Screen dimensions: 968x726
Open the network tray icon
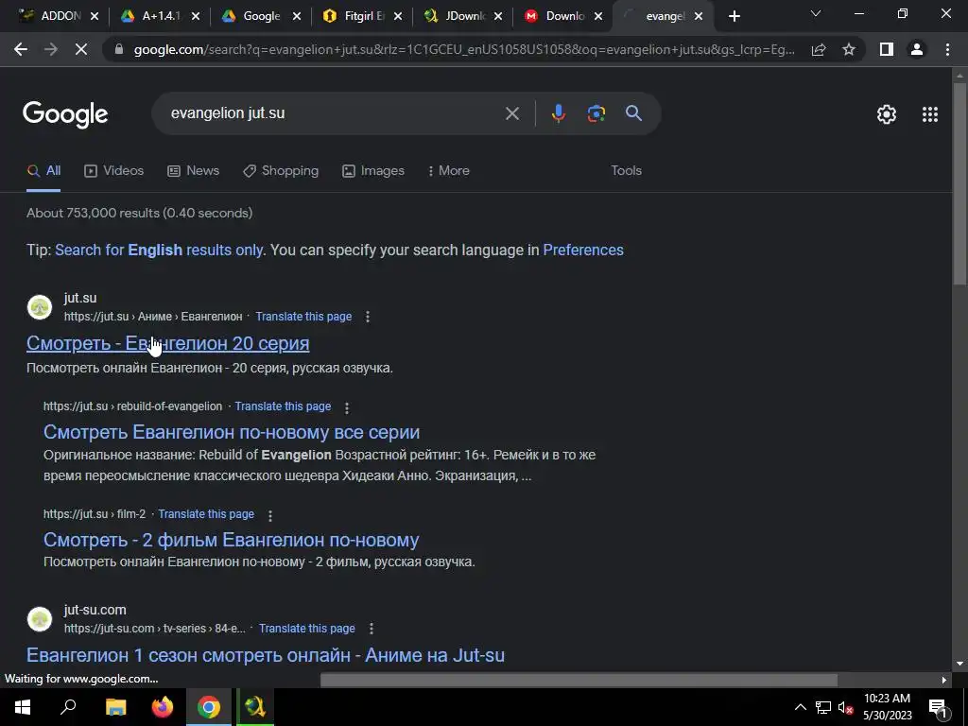[823, 707]
